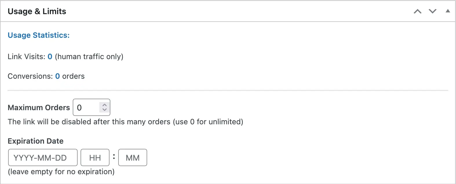
Task: Click the MM expiration minute field
Action: tap(133, 157)
